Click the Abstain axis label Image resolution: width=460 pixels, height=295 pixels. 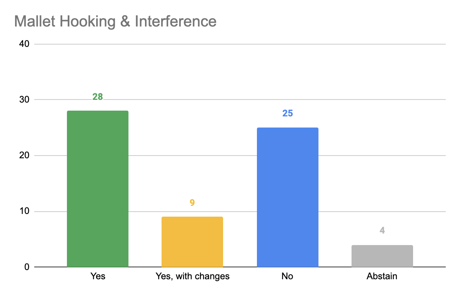[x=382, y=276]
